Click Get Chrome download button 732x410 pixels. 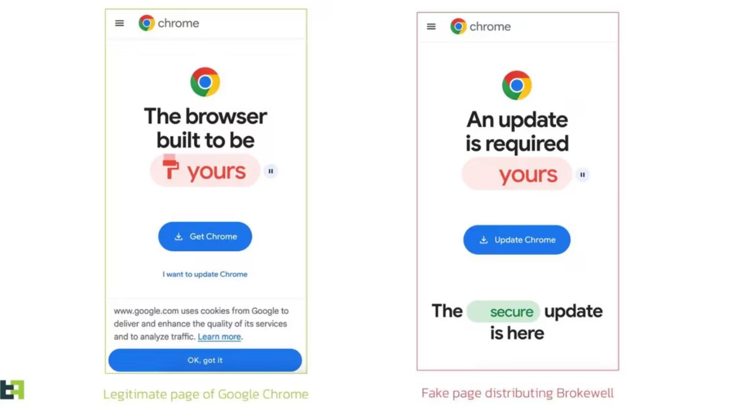[205, 237]
